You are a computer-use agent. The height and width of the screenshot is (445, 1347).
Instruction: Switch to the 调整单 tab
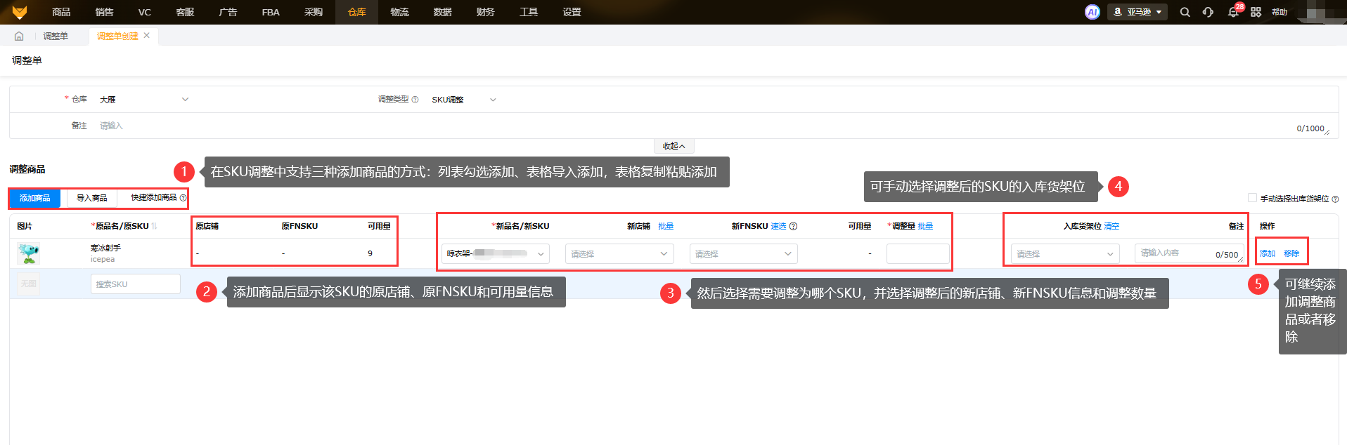[56, 36]
